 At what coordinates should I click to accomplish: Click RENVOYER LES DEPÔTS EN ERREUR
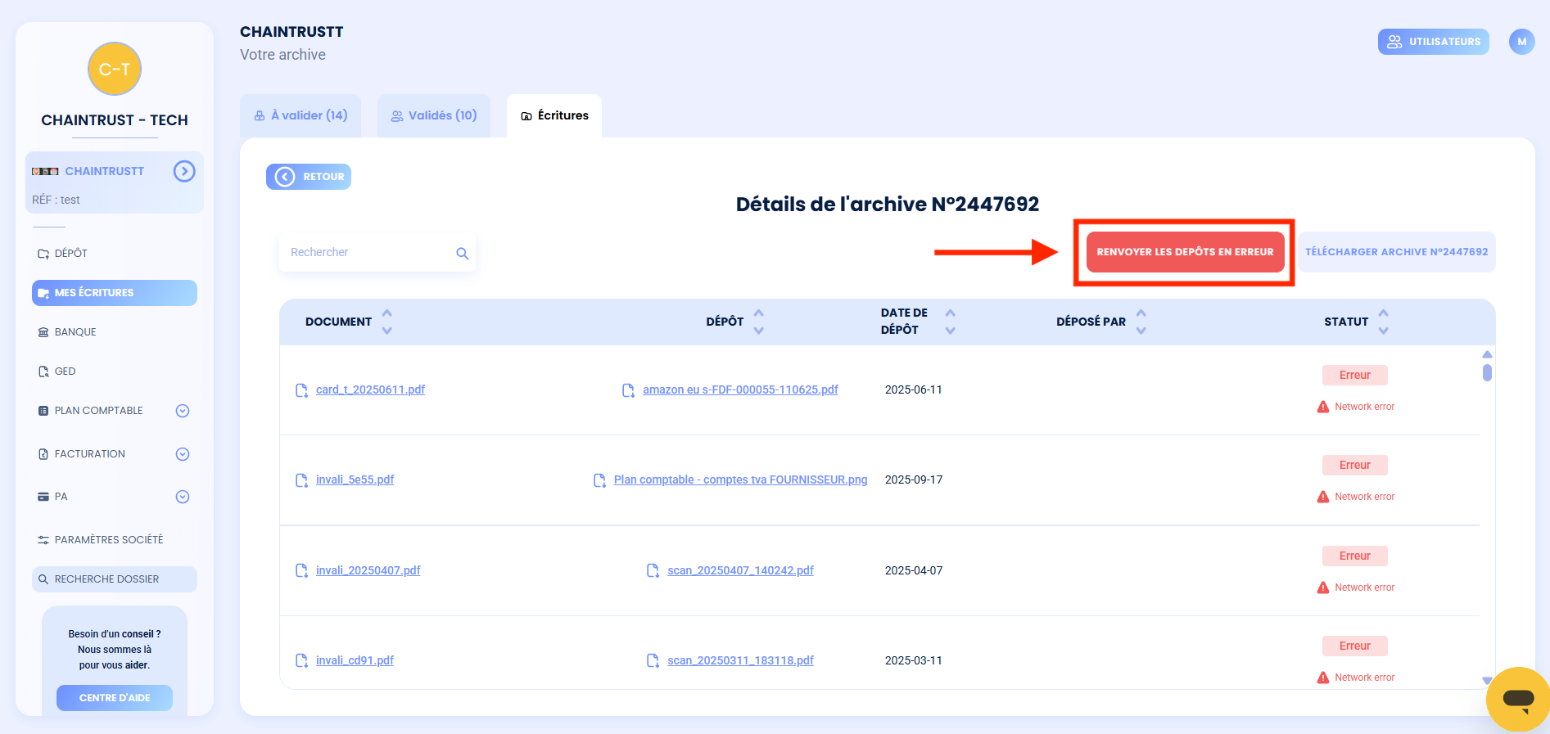click(1185, 252)
